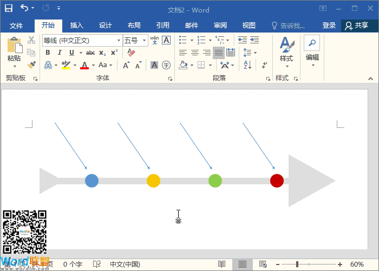This screenshot has width=379, height=271.
Task: Toggle superscript x²
Action: [114, 52]
